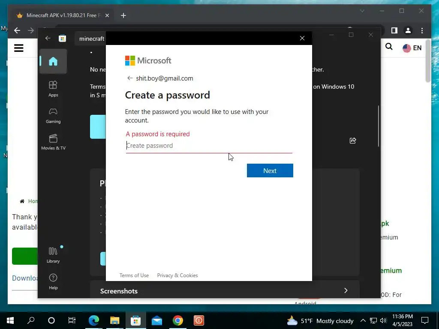The width and height of the screenshot is (439, 329).
Task: Open Task View on taskbar
Action: coord(72,320)
